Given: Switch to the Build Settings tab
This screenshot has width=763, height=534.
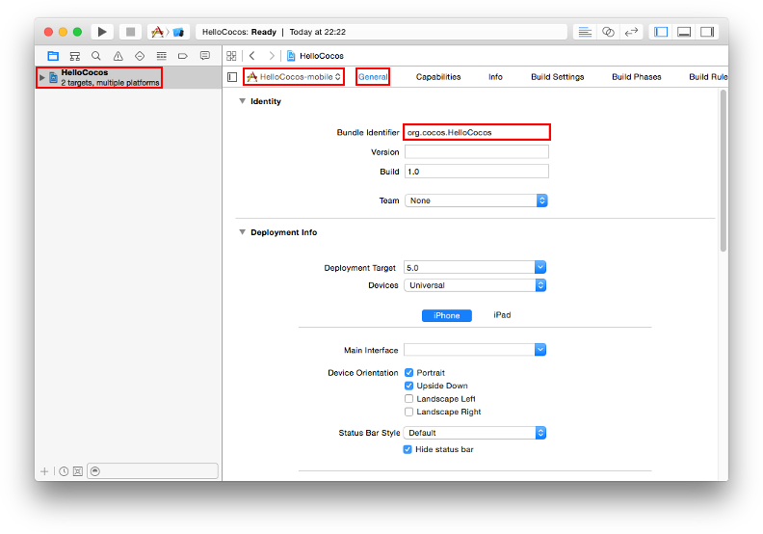Looking at the screenshot, I should [557, 77].
